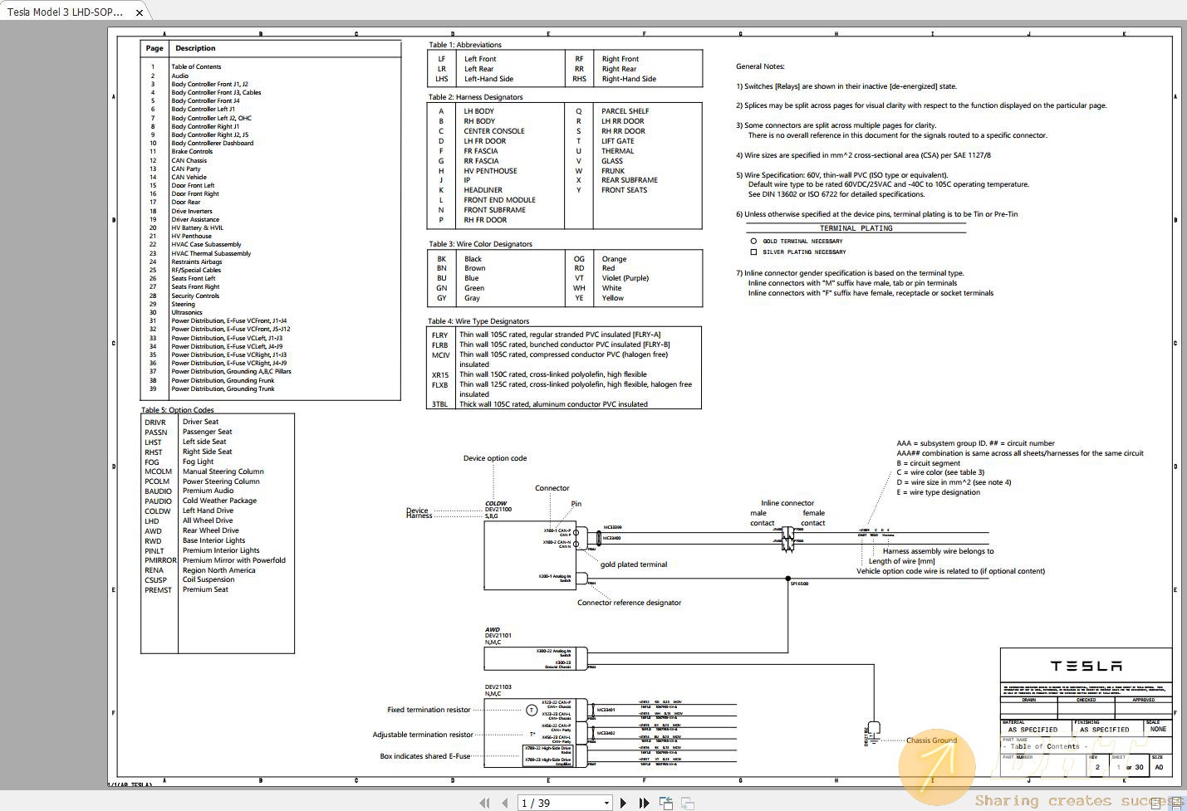Image resolution: width=1187 pixels, height=811 pixels.
Task: Click 'Driver Assistance' contents row
Action: coord(195,219)
